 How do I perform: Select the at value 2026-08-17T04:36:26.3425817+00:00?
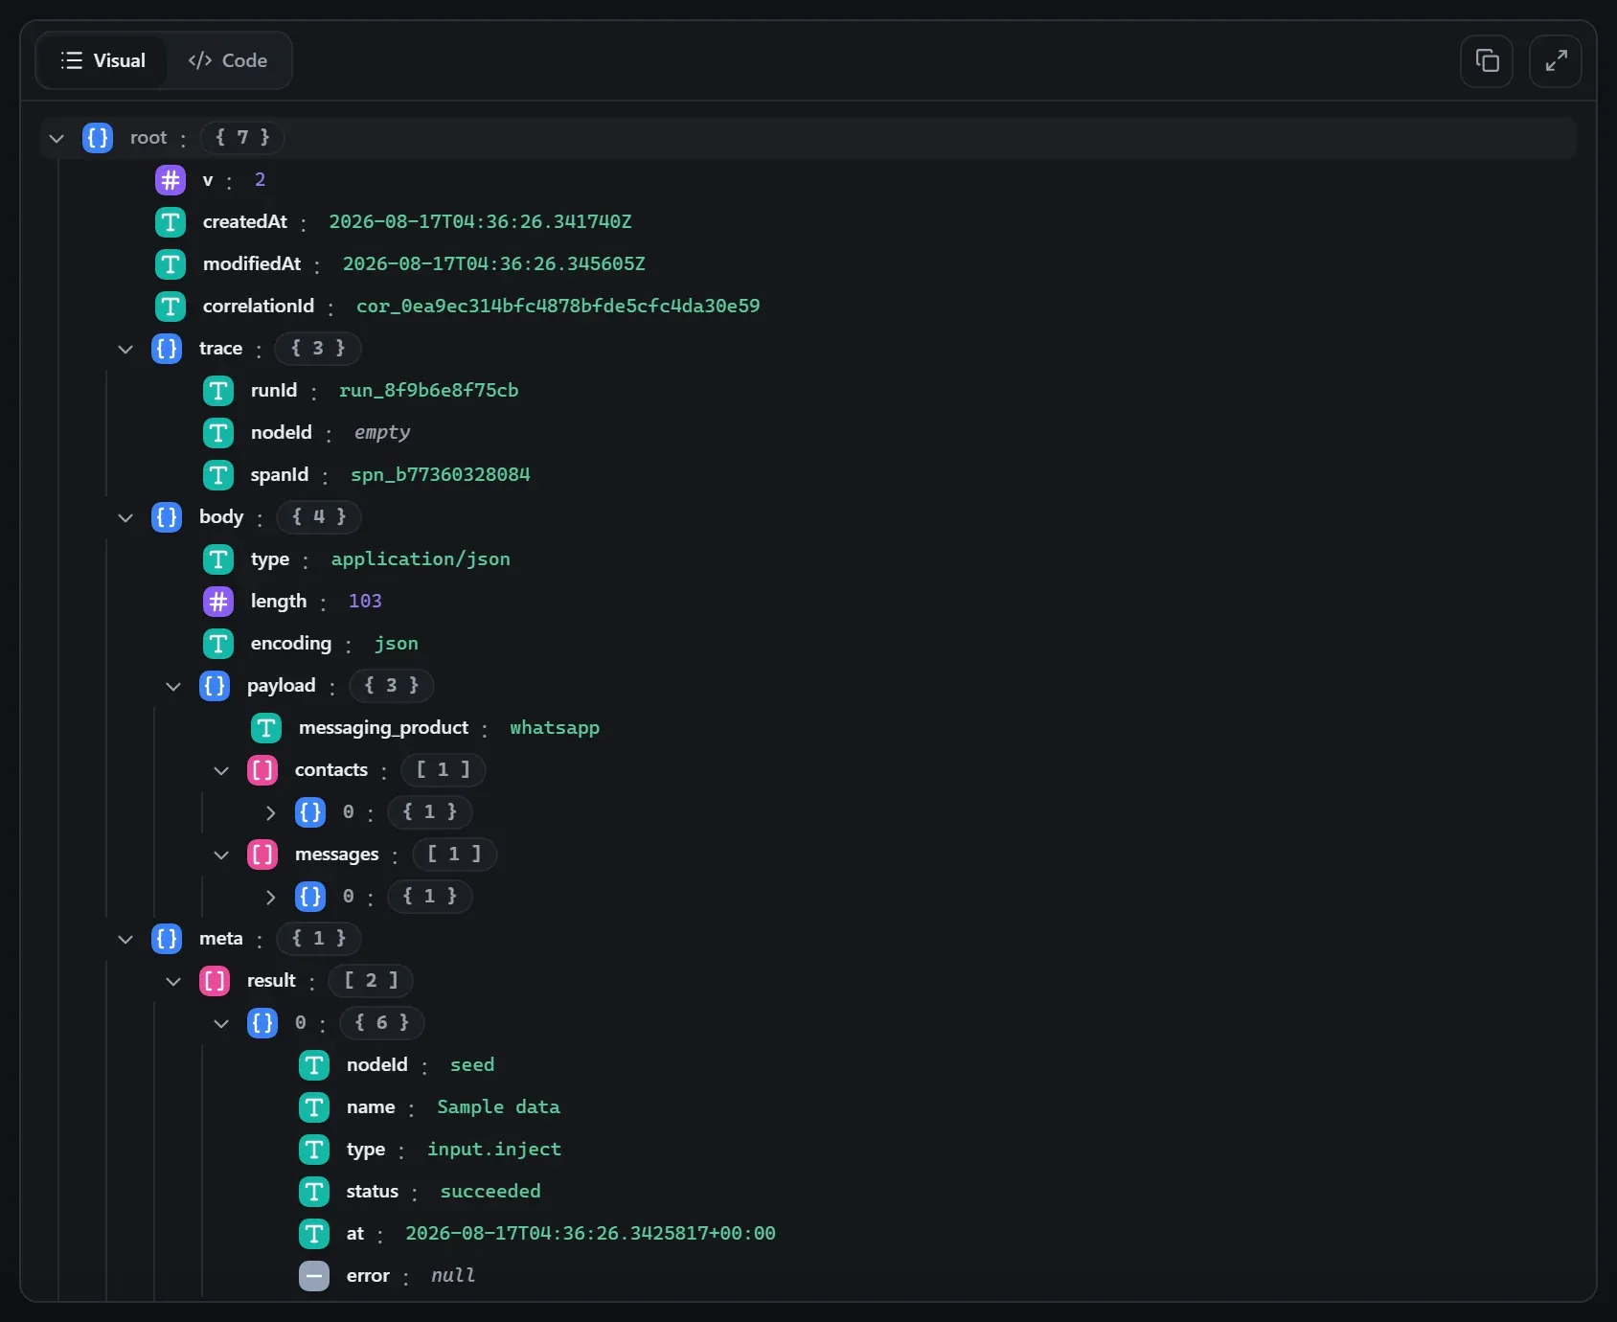click(x=590, y=1234)
